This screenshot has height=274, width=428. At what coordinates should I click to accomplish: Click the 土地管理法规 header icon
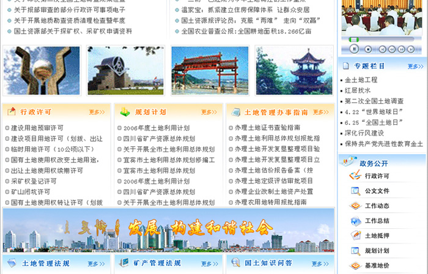point(12,262)
